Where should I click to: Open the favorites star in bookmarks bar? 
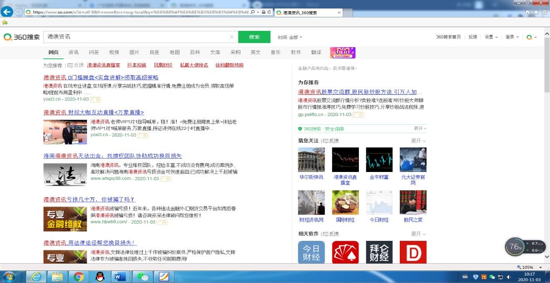pos(5,22)
